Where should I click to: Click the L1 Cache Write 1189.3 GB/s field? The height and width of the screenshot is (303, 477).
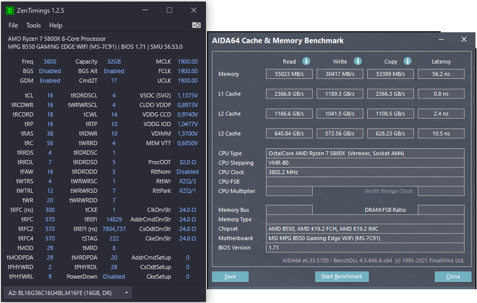coord(340,94)
